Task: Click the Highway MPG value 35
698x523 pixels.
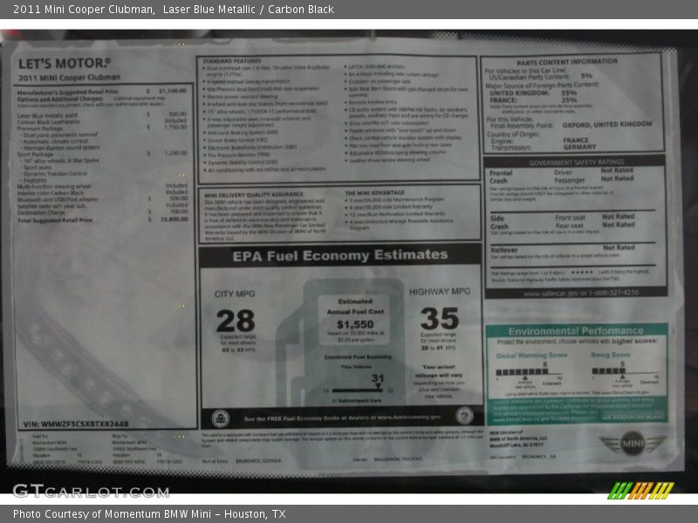Action: point(440,318)
